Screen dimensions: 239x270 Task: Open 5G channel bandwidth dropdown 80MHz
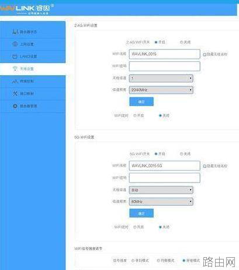[161, 202]
